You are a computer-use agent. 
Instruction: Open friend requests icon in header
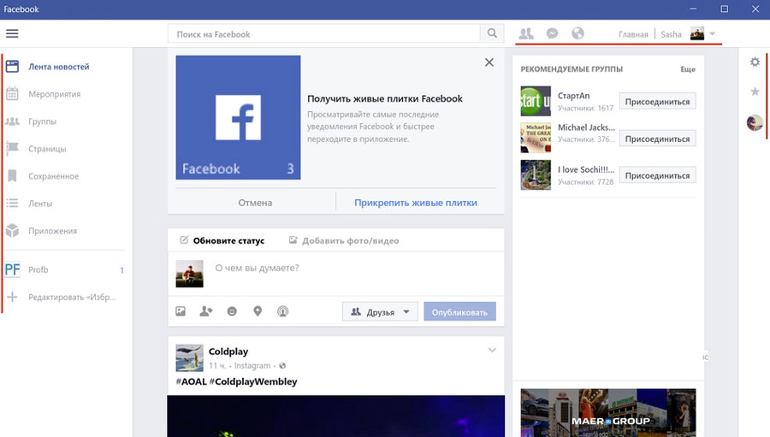(526, 34)
